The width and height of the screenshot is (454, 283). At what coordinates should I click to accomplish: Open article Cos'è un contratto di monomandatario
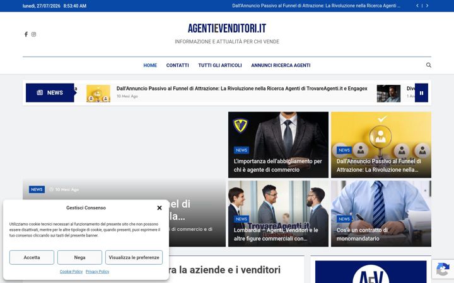click(x=362, y=235)
